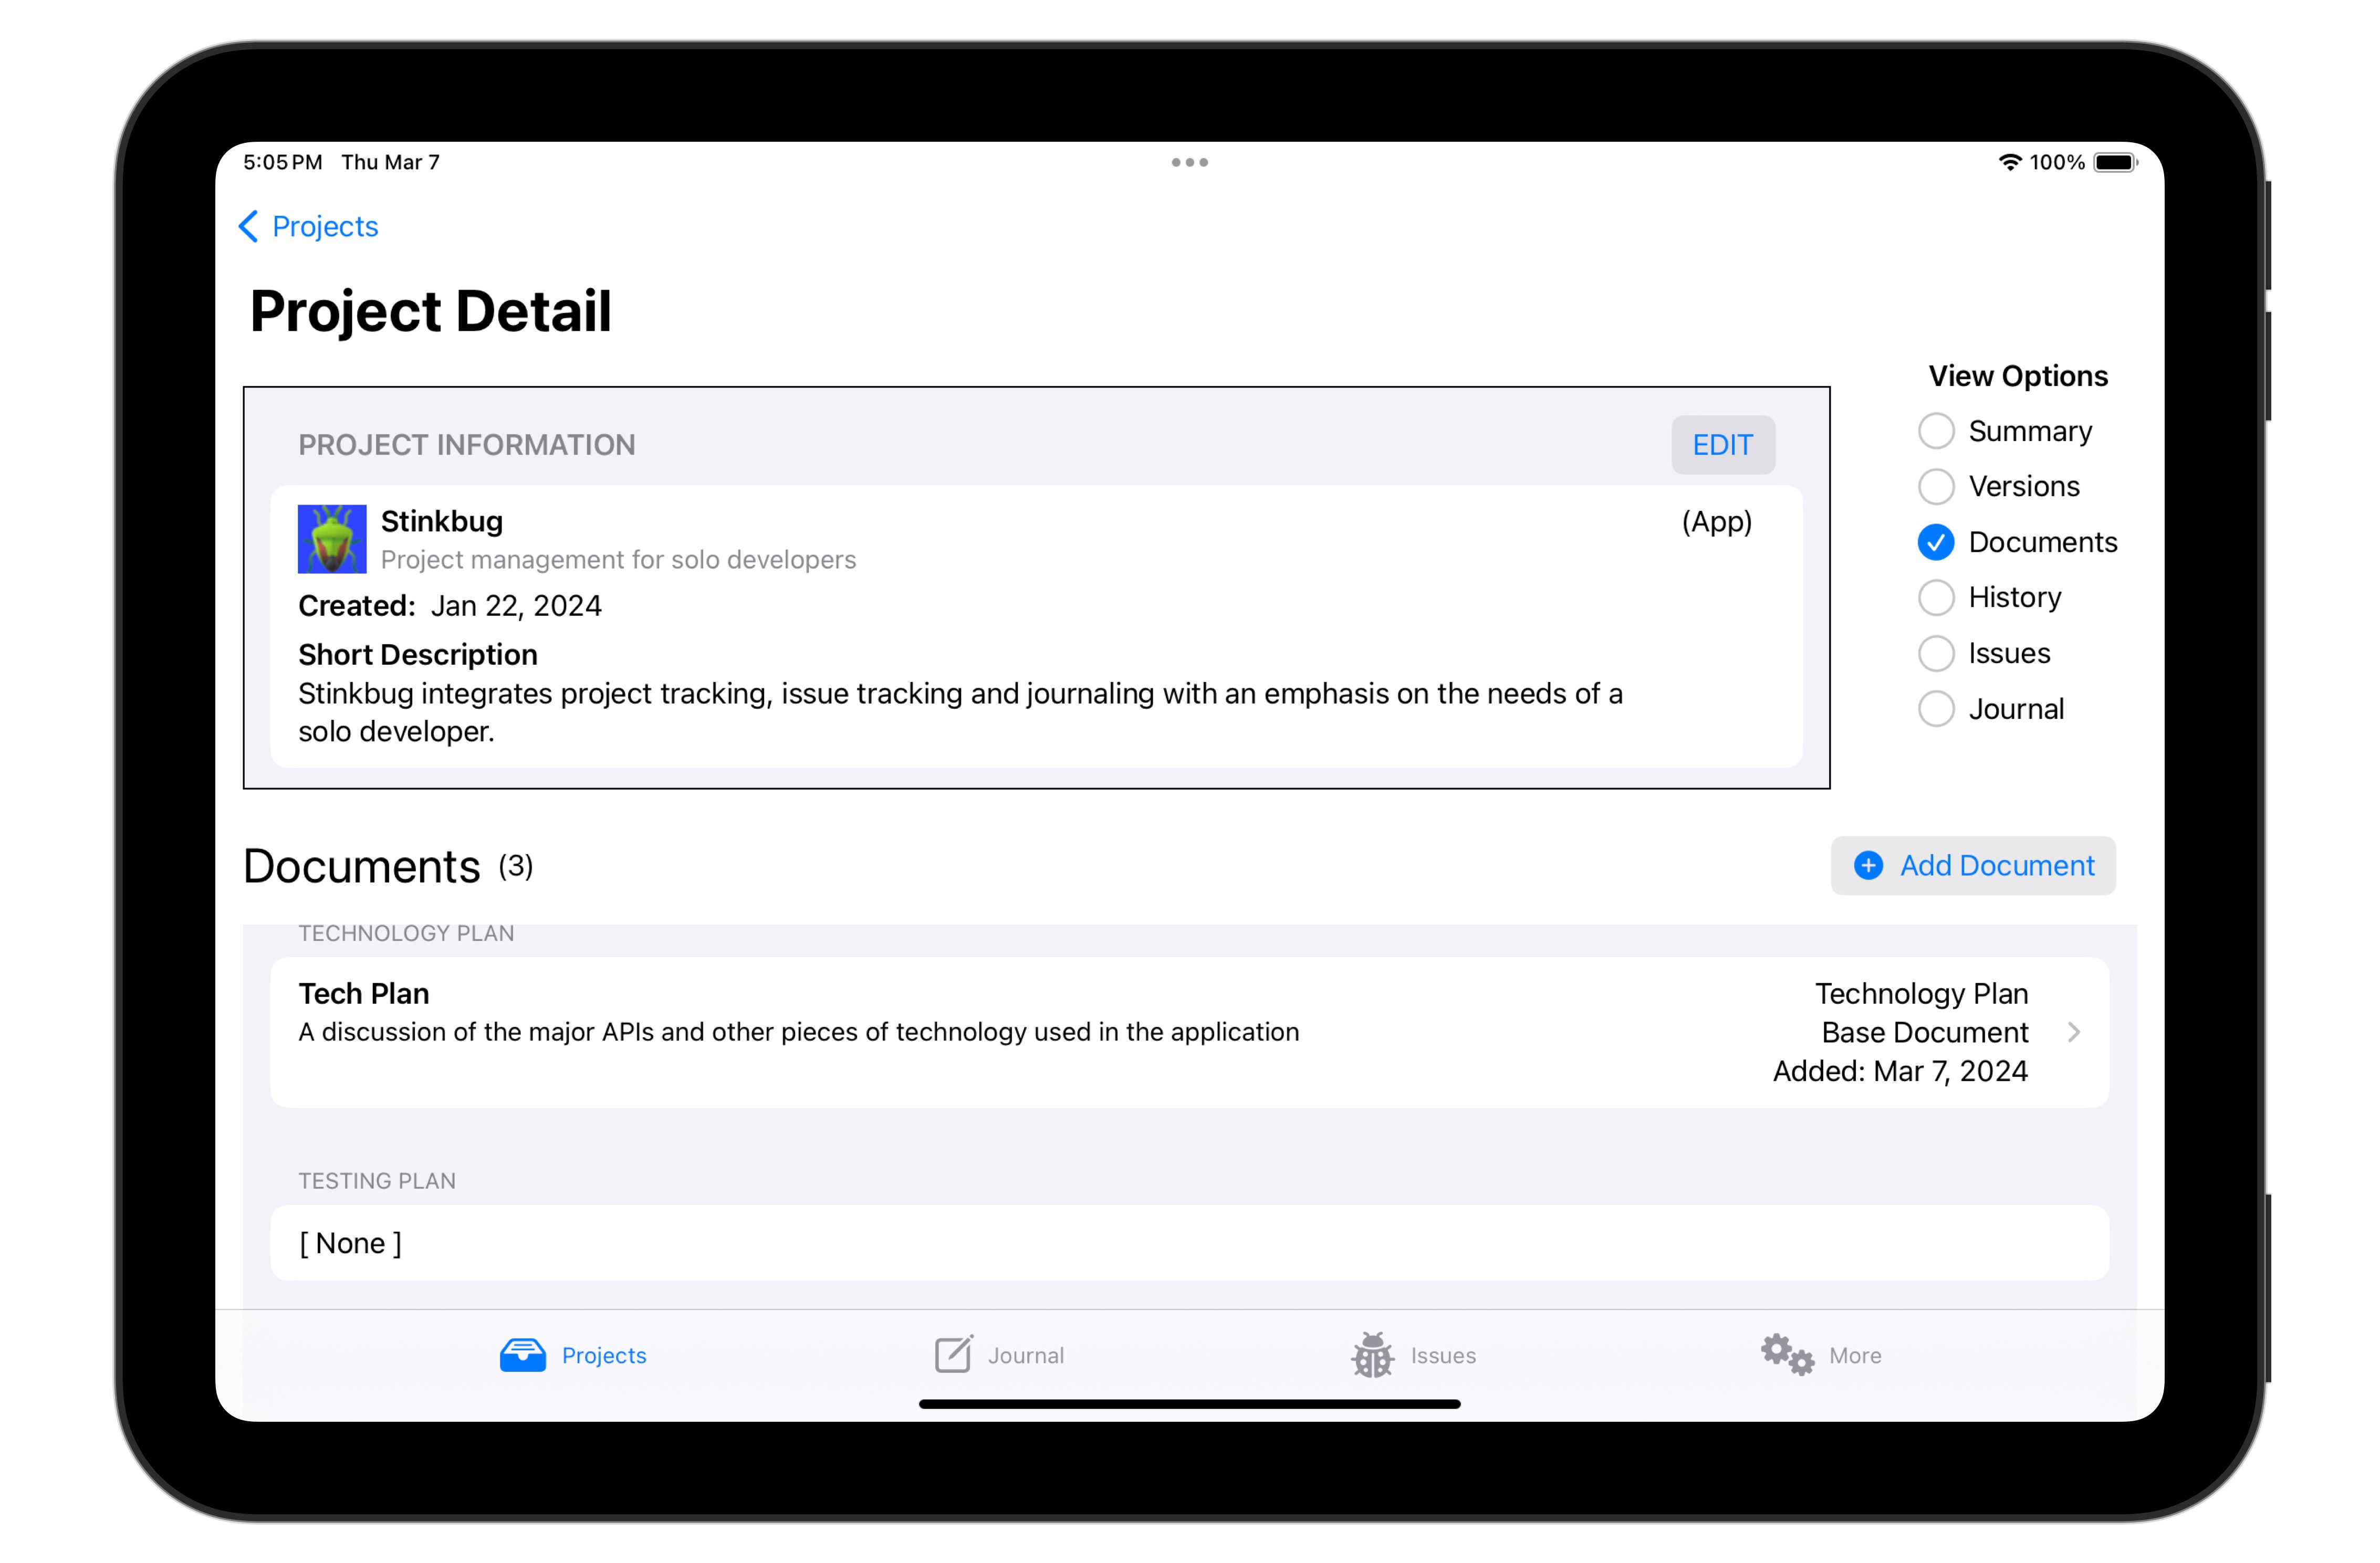The width and height of the screenshot is (2380, 1563).
Task: Open the Tech Plan document title
Action: pyautogui.click(x=364, y=994)
